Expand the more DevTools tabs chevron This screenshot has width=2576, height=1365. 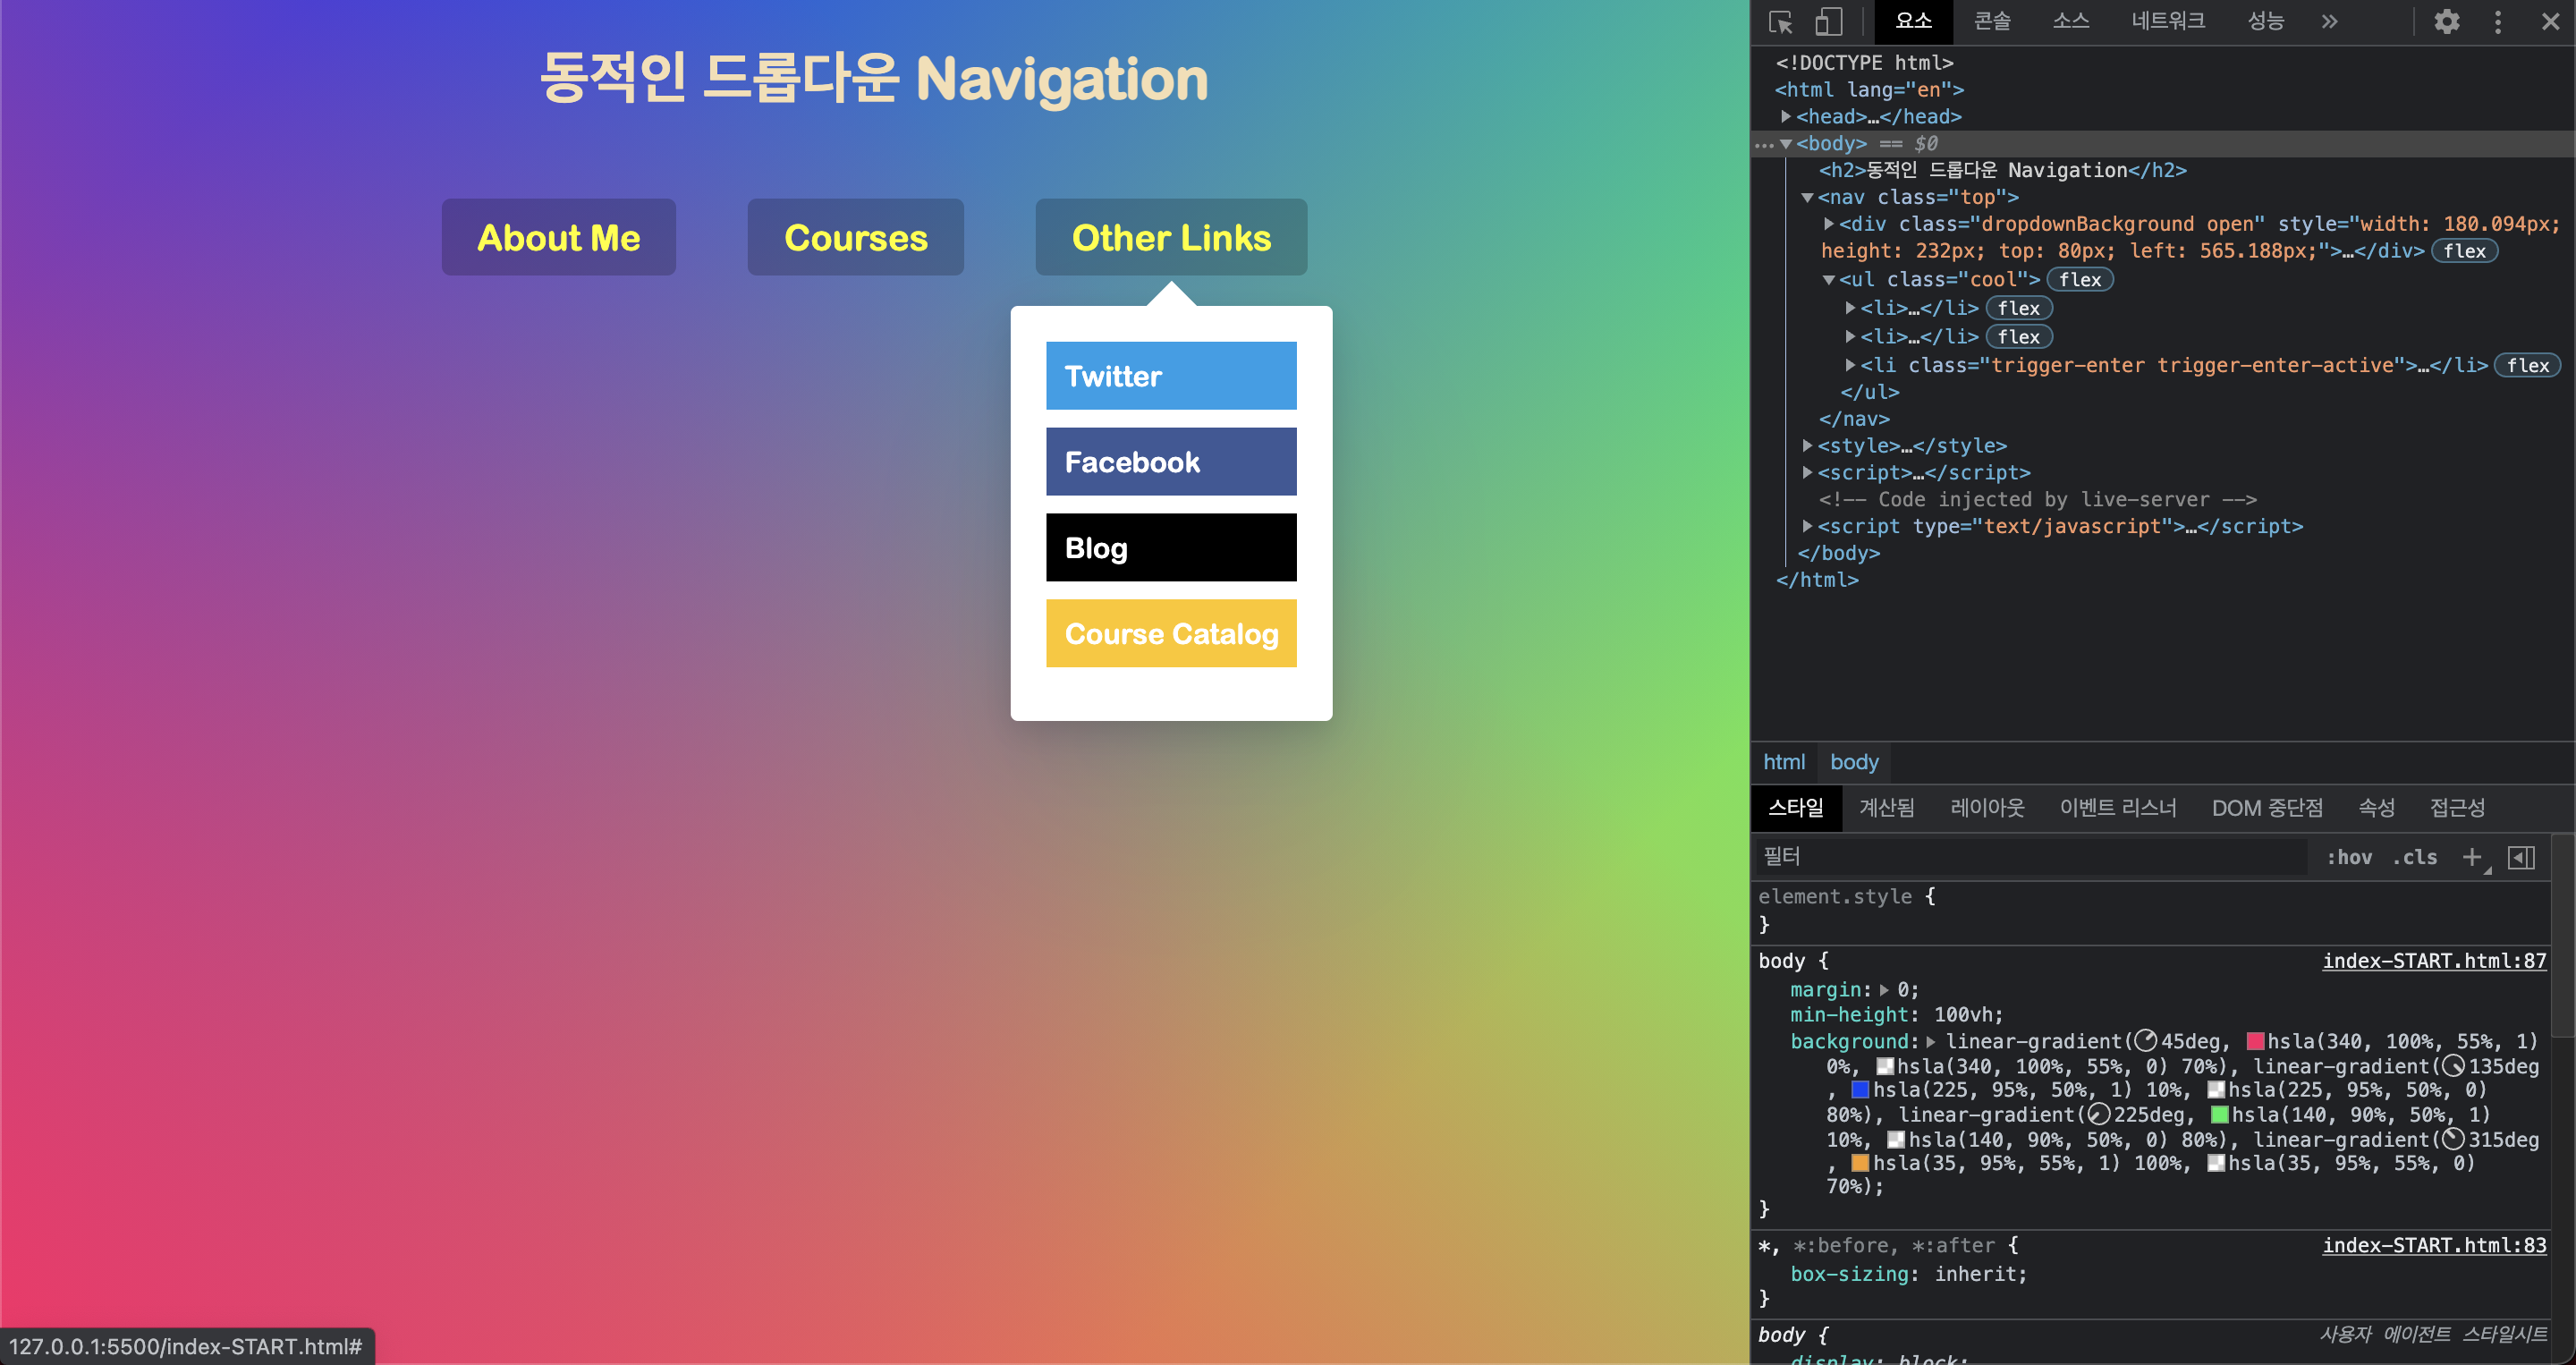(2329, 21)
